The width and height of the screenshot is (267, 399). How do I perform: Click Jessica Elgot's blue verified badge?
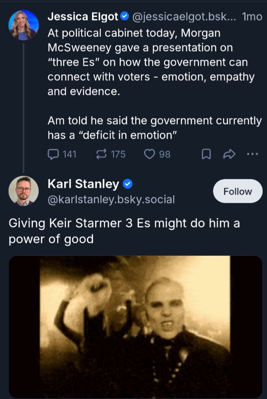click(125, 17)
